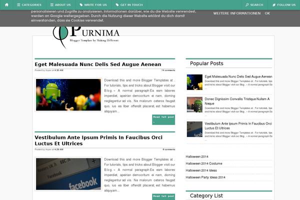Viewport: 300px width, 200px height.
Task: Click the 4:29 AM post timestamp
Action: [58, 149]
